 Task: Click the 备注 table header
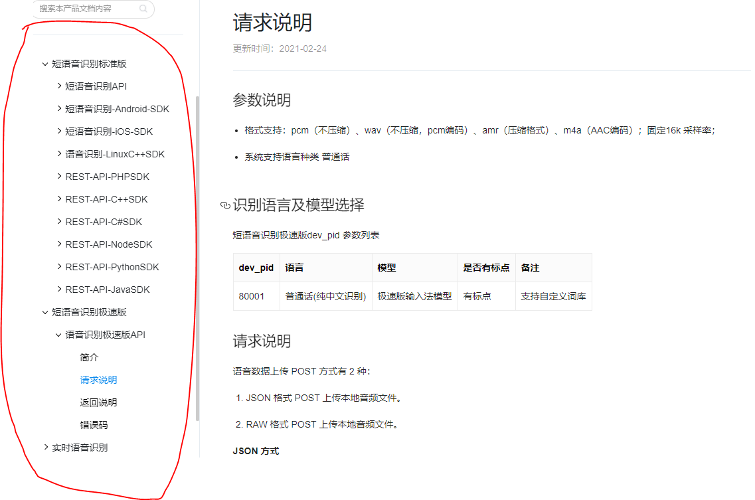pos(553,268)
